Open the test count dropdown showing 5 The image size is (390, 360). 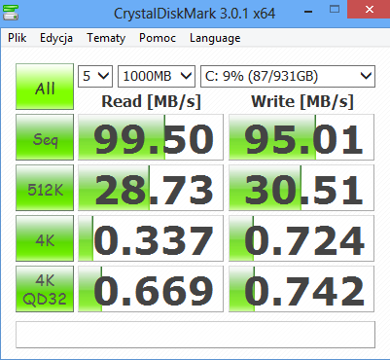pos(95,76)
